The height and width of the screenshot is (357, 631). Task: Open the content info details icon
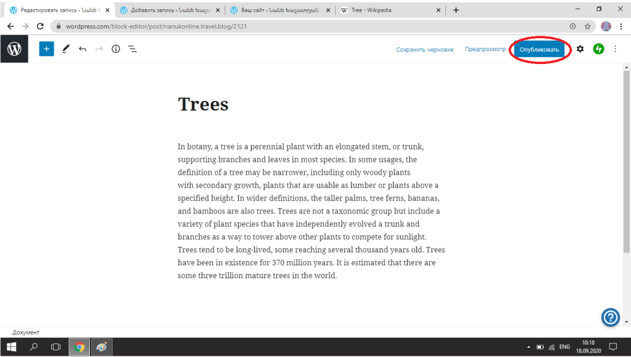(115, 49)
